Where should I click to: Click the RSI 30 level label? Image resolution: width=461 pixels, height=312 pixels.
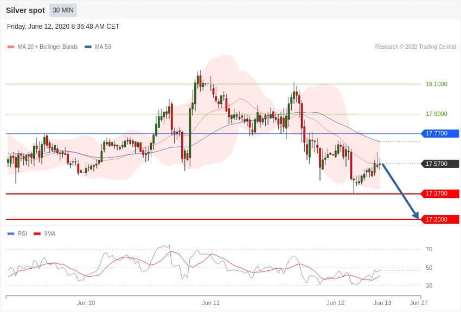pyautogui.click(x=429, y=285)
